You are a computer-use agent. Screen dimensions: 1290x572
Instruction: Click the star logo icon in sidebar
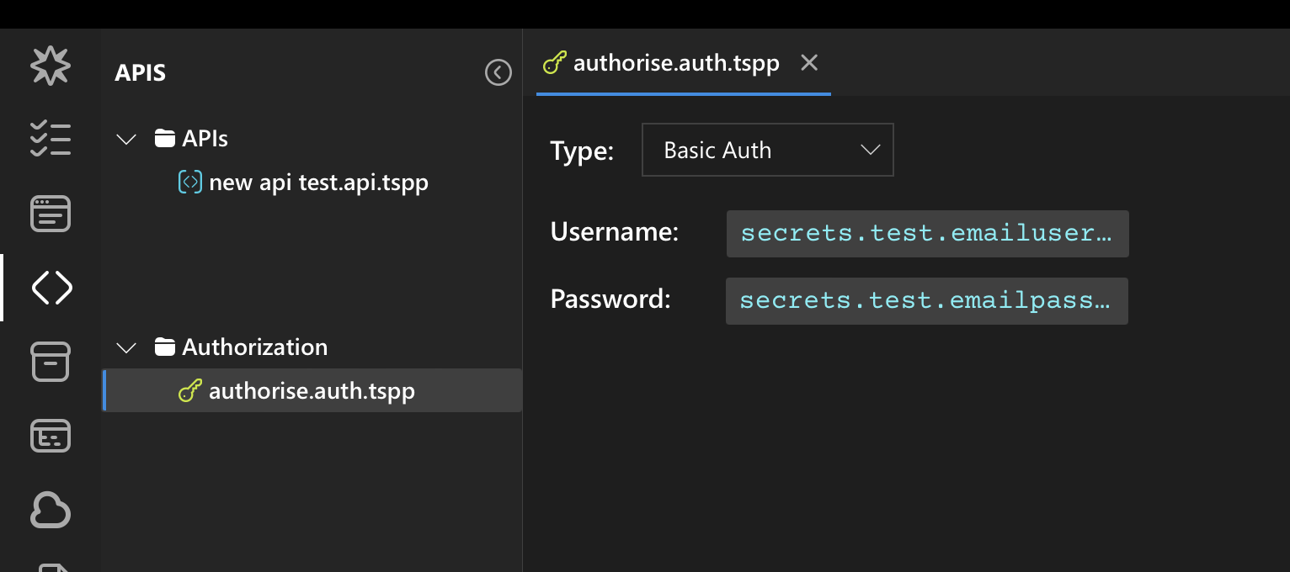point(51,66)
